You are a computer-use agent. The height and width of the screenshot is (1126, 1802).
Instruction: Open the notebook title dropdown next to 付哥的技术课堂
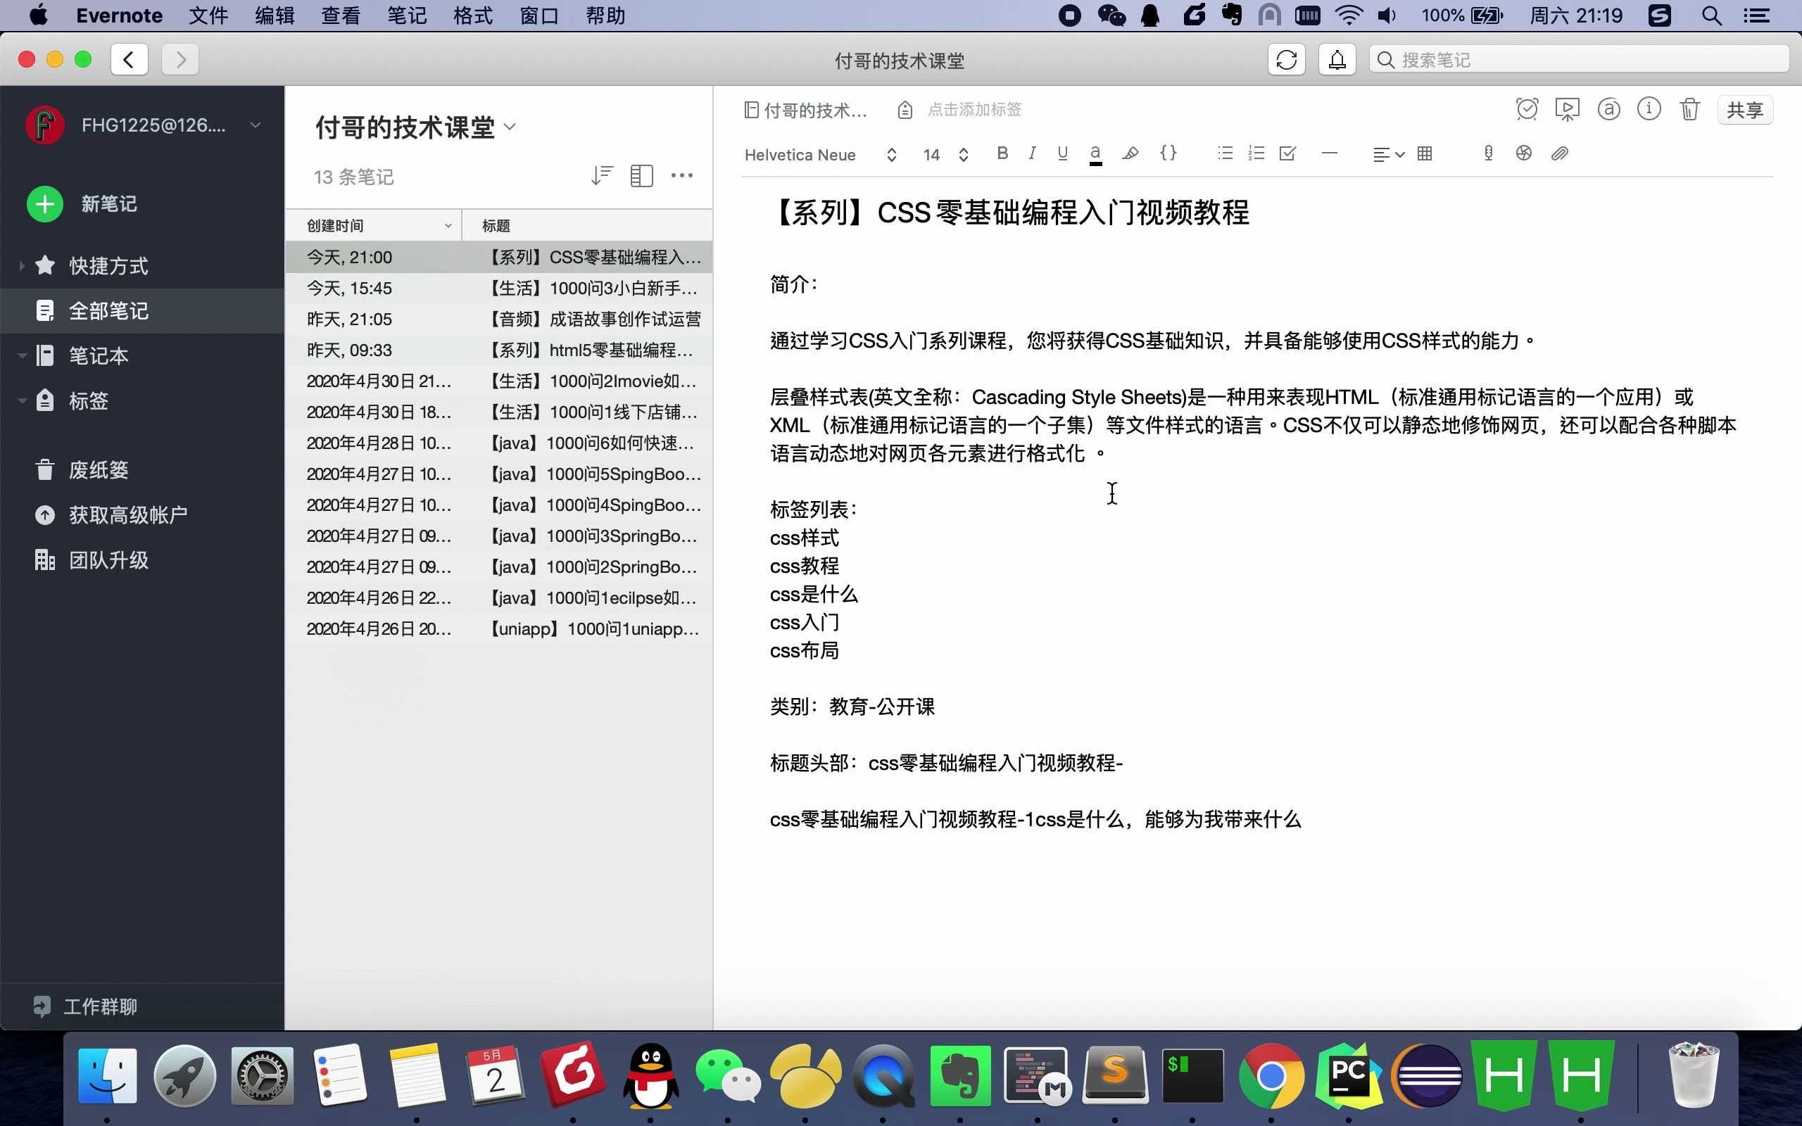[x=510, y=127]
